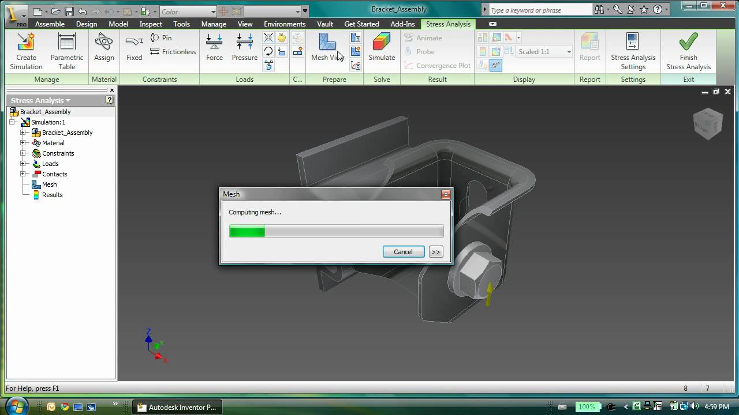Screen dimensions: 739x415
Task: Switch to the Vault tab
Action: (325, 24)
